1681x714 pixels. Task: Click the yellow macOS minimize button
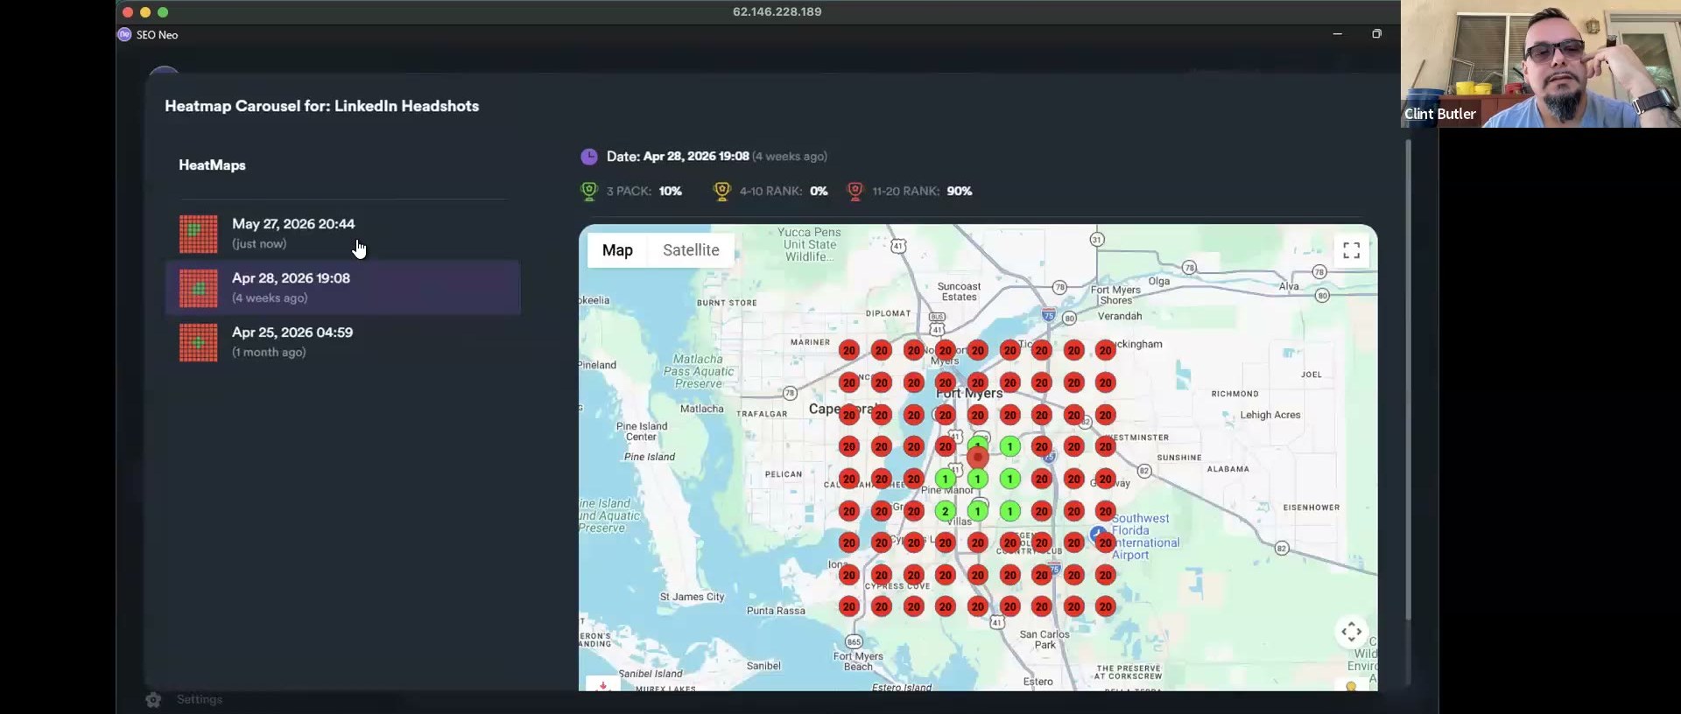coord(145,12)
